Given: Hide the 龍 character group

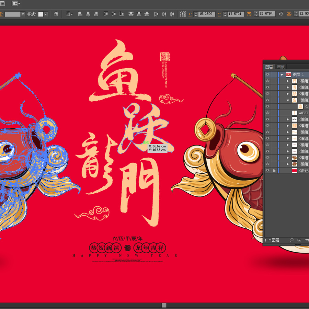Looking at the screenshot, I should click(267, 87).
